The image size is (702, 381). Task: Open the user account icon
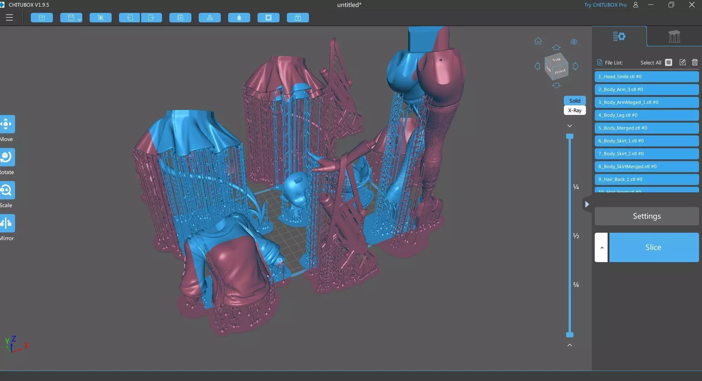[x=636, y=5]
